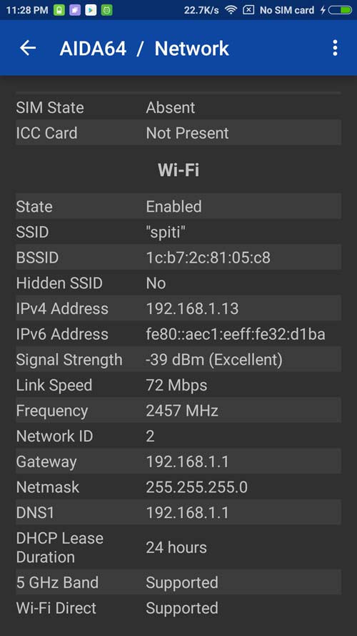Screen dimensions: 357x636
Task: Tap the Frequency 2457 MHz row
Action: click(178, 411)
